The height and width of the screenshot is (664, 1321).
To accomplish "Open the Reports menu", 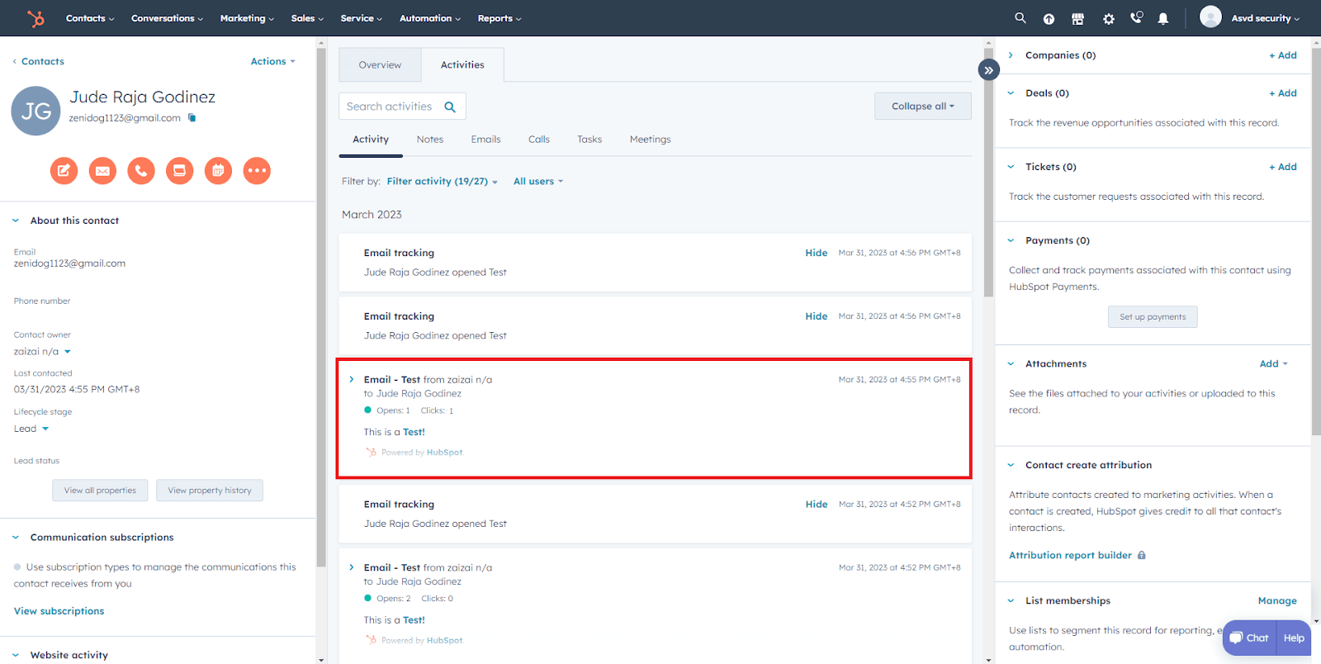I will click(x=500, y=18).
